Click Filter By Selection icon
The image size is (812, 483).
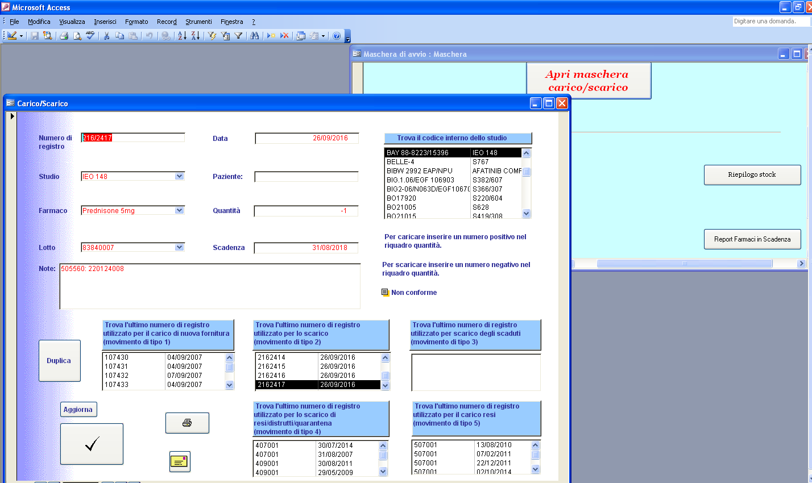pyautogui.click(x=212, y=35)
